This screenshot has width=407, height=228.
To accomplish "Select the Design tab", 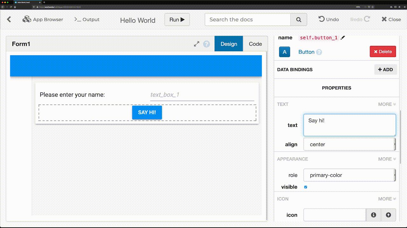I will [x=229, y=44].
